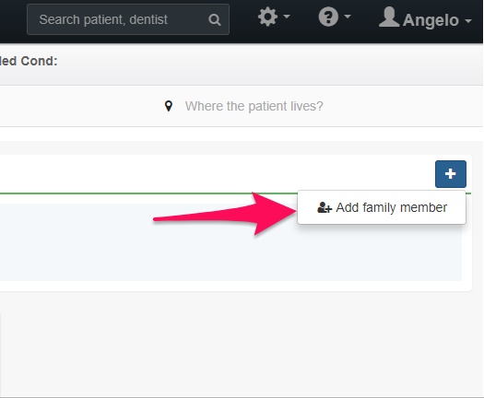The height and width of the screenshot is (398, 484).
Task: Expand the caret beside help icon
Action: [x=348, y=16]
